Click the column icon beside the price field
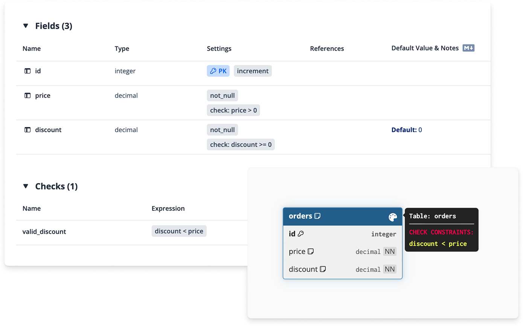523x326 pixels. coord(27,95)
